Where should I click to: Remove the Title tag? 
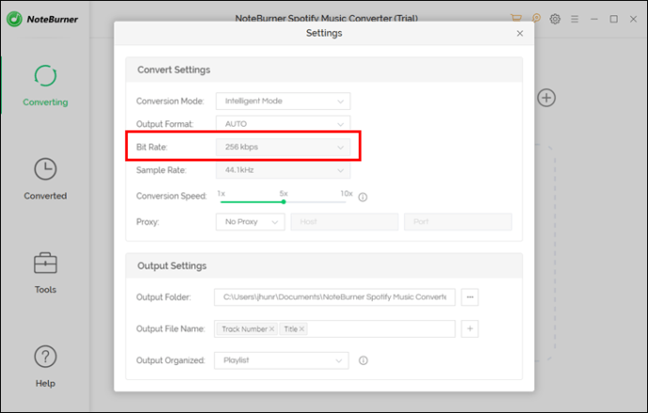(x=302, y=329)
